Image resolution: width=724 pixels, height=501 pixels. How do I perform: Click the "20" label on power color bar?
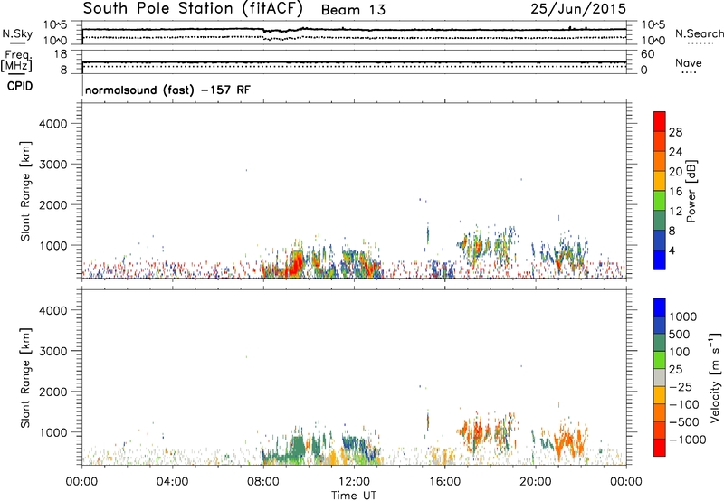click(x=675, y=172)
